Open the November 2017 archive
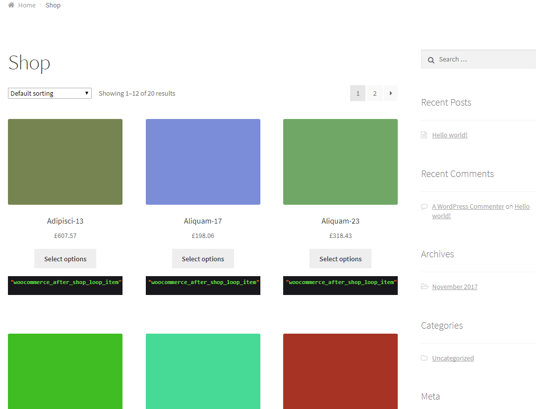Viewport: 549px width, 409px height. (455, 287)
